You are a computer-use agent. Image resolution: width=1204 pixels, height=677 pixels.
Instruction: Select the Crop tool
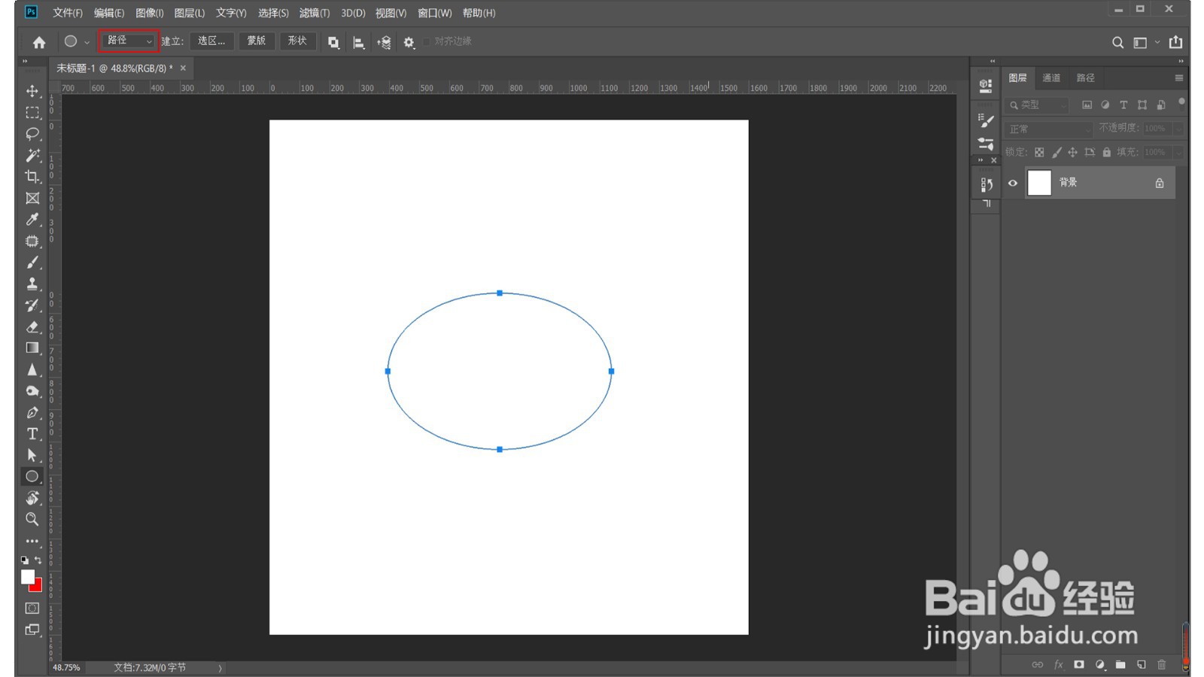[32, 177]
